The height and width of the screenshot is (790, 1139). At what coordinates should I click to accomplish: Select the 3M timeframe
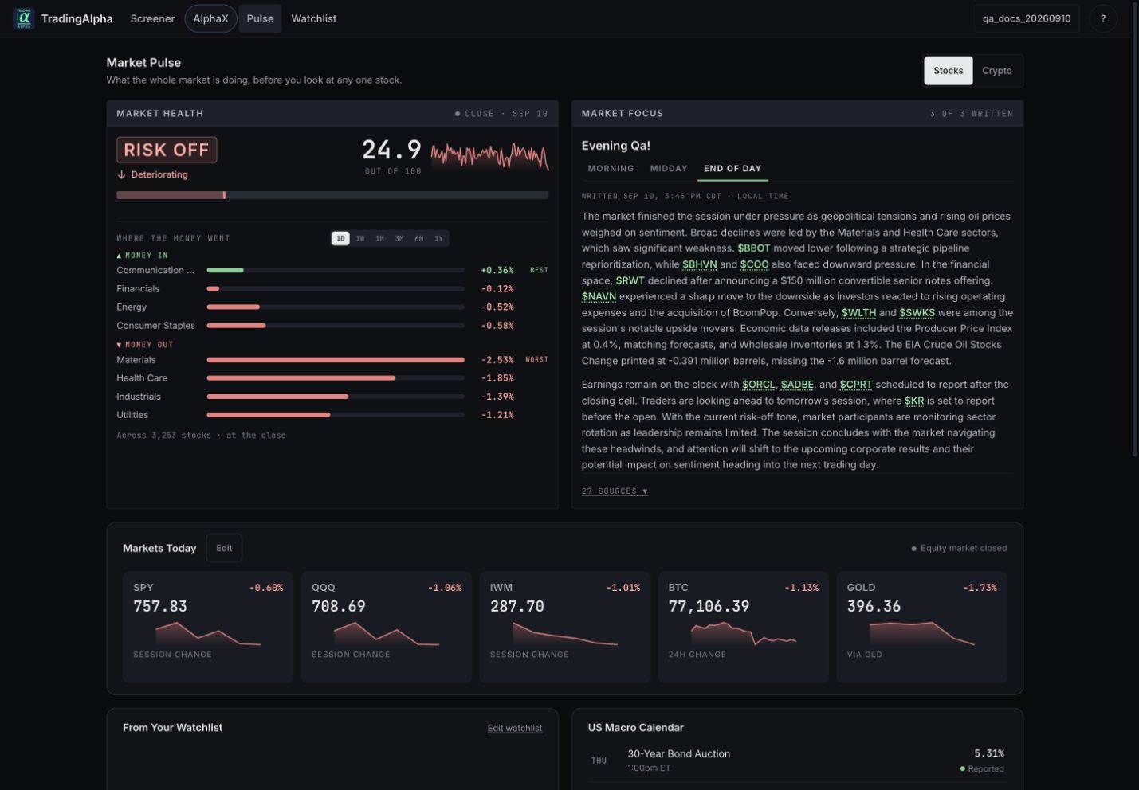click(x=399, y=238)
